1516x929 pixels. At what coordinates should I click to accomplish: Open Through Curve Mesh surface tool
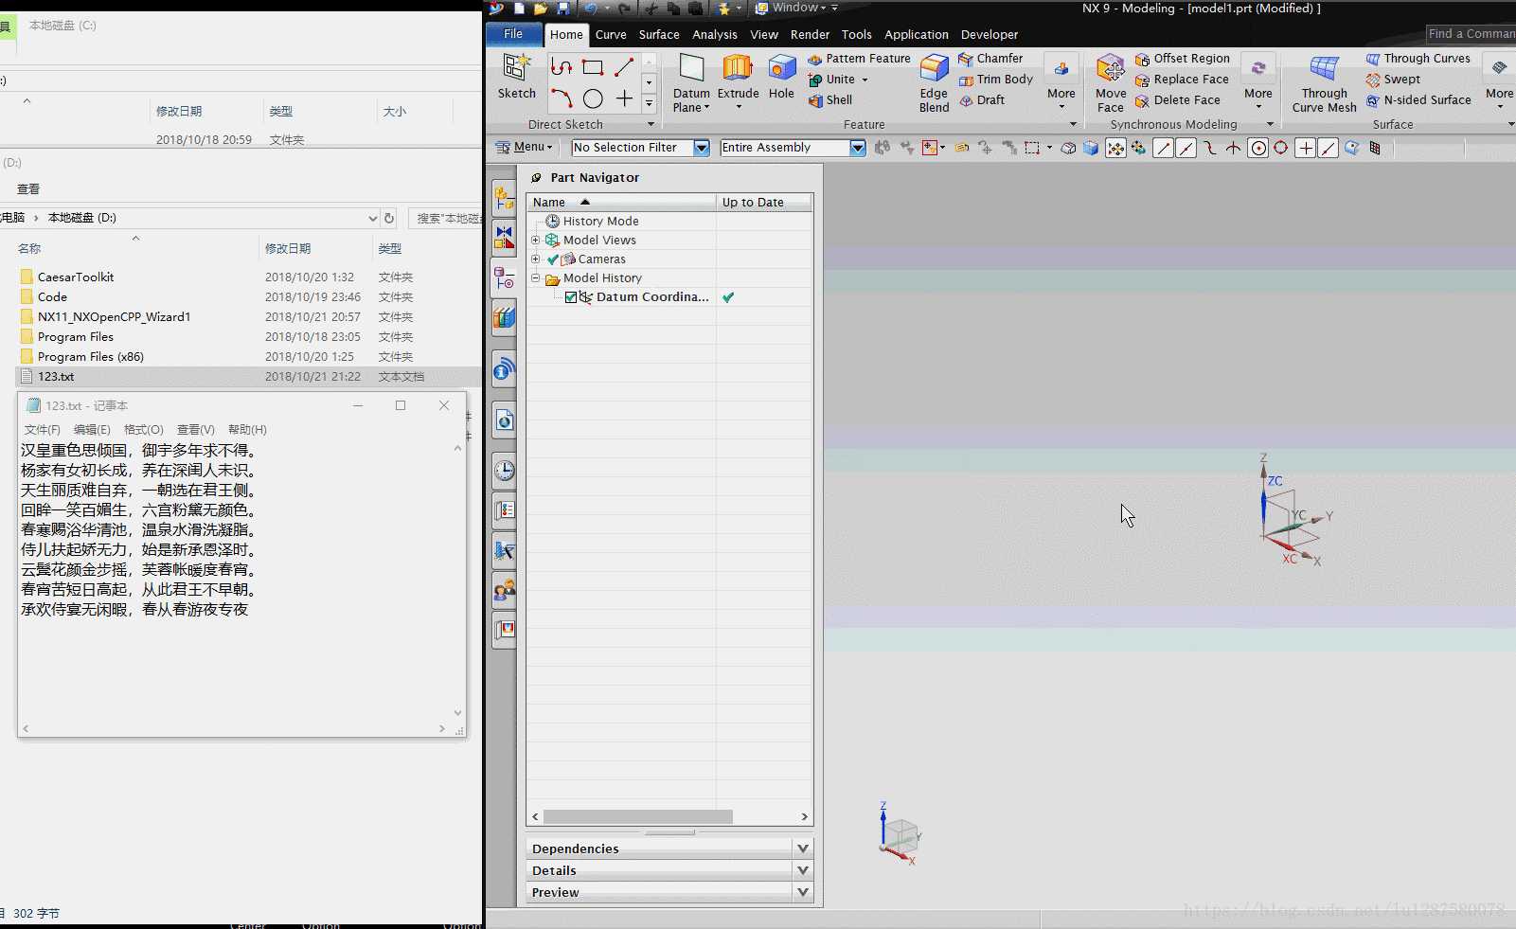click(x=1324, y=83)
